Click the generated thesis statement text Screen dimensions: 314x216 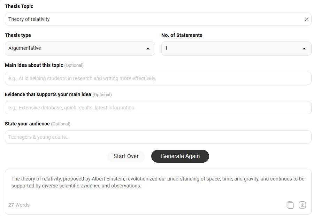[158, 182]
